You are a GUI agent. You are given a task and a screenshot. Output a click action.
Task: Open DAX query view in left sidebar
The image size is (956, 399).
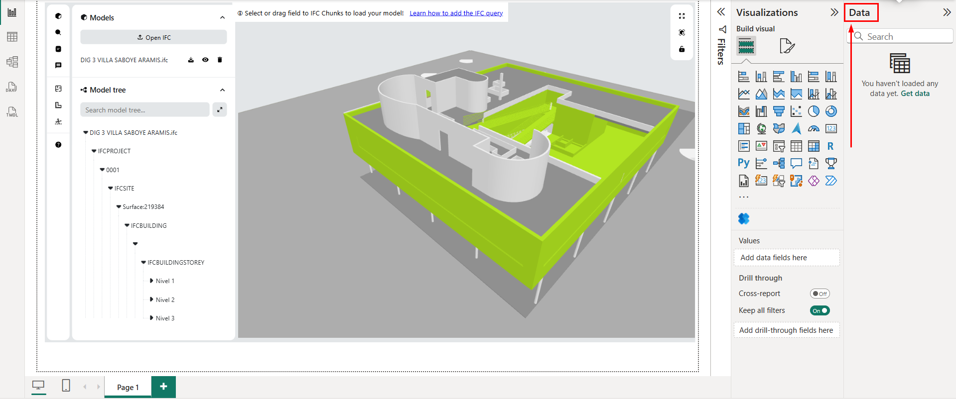pyautogui.click(x=11, y=88)
